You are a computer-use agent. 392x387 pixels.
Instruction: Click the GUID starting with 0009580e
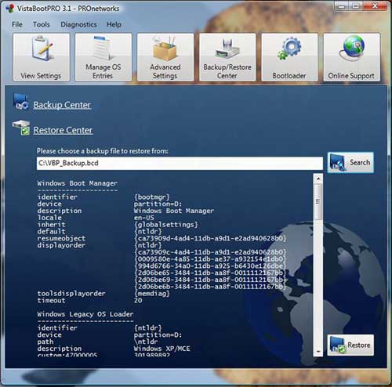tap(210, 259)
